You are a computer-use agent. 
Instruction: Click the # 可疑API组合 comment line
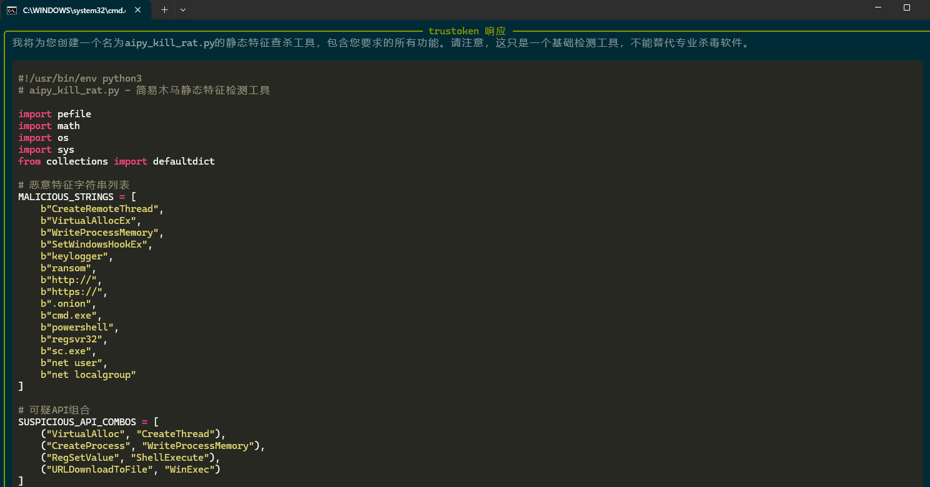pyautogui.click(x=54, y=410)
